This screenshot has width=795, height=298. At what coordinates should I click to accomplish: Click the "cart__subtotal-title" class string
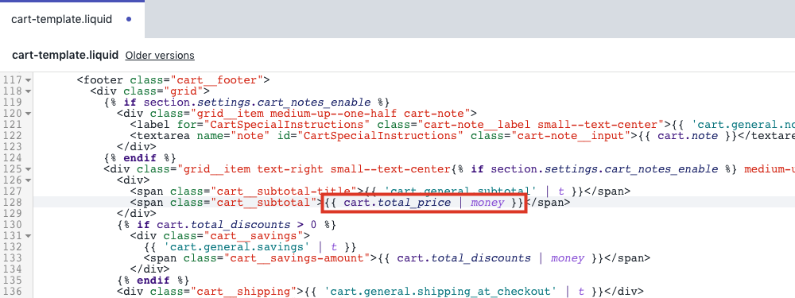tap(283, 192)
